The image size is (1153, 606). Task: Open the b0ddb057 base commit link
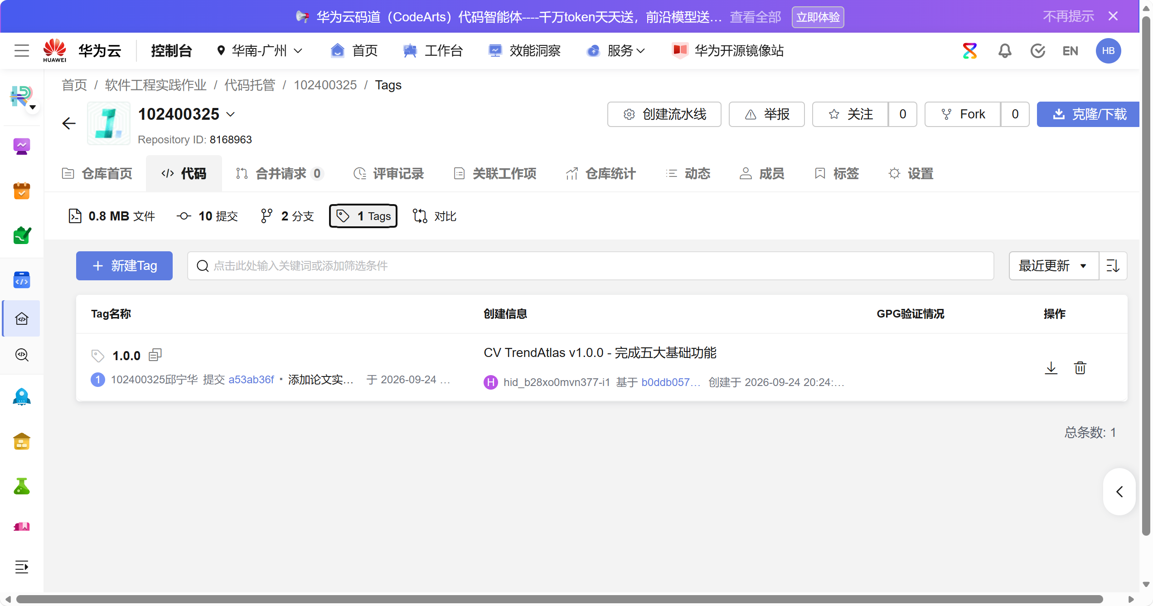pos(671,382)
